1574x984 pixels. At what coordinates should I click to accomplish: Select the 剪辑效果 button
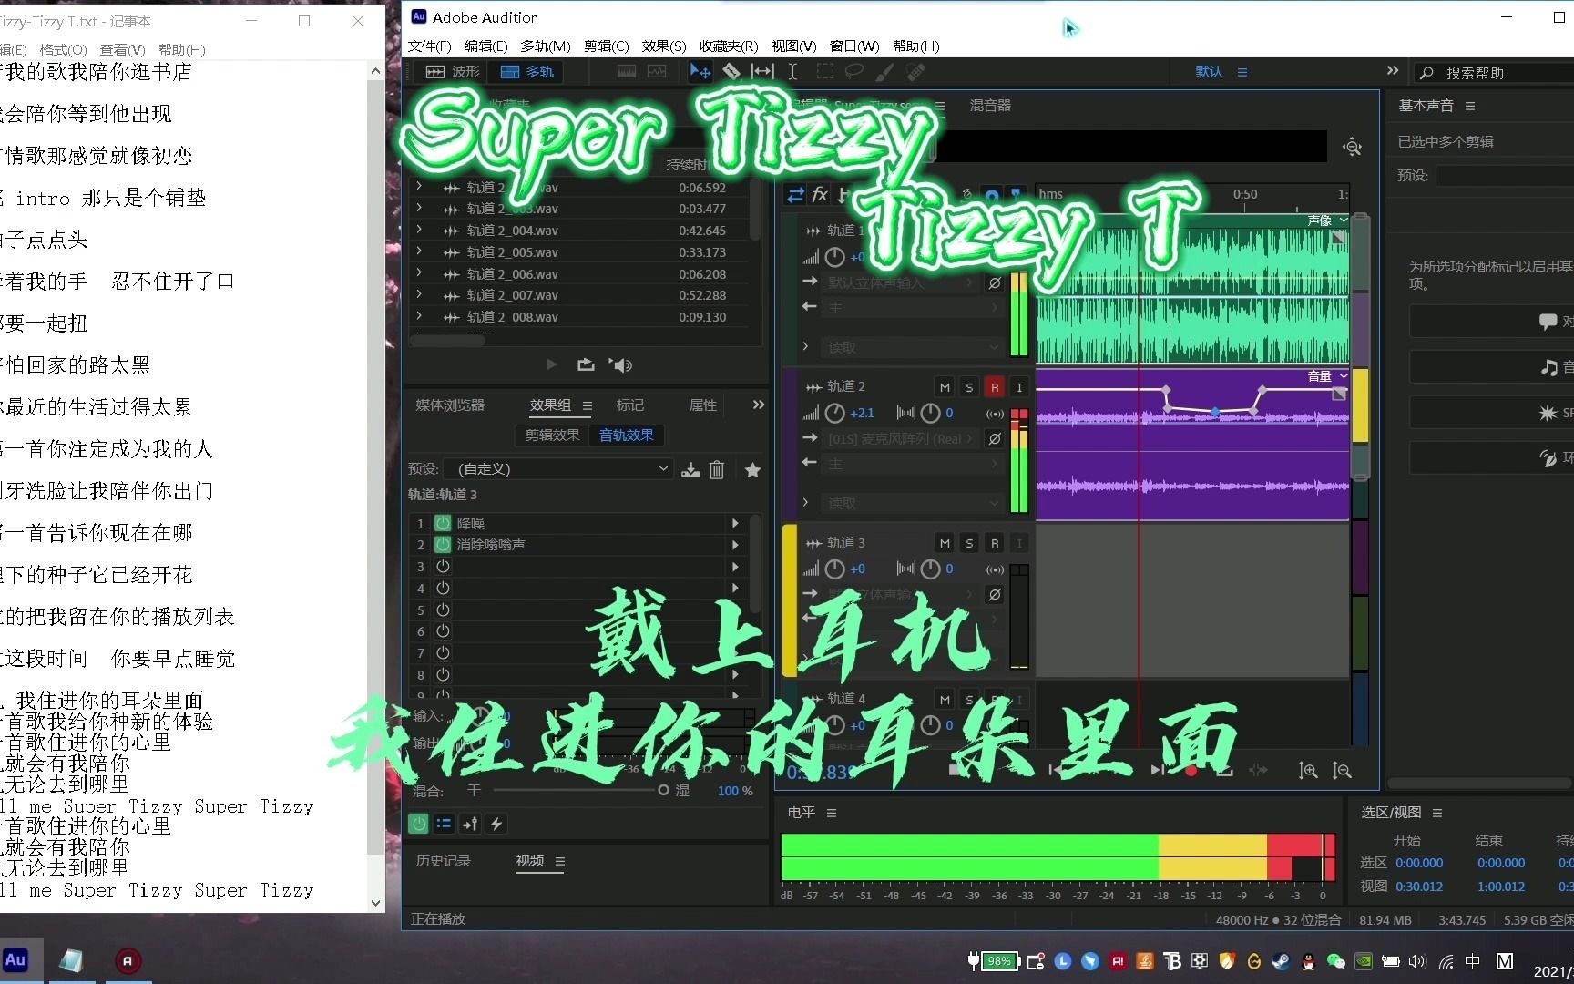(x=552, y=435)
